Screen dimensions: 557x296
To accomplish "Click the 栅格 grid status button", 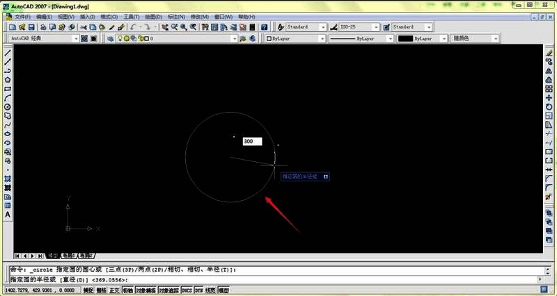I will pyautogui.click(x=101, y=290).
